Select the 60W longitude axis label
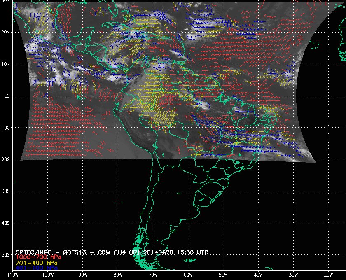 [x=188, y=275]
